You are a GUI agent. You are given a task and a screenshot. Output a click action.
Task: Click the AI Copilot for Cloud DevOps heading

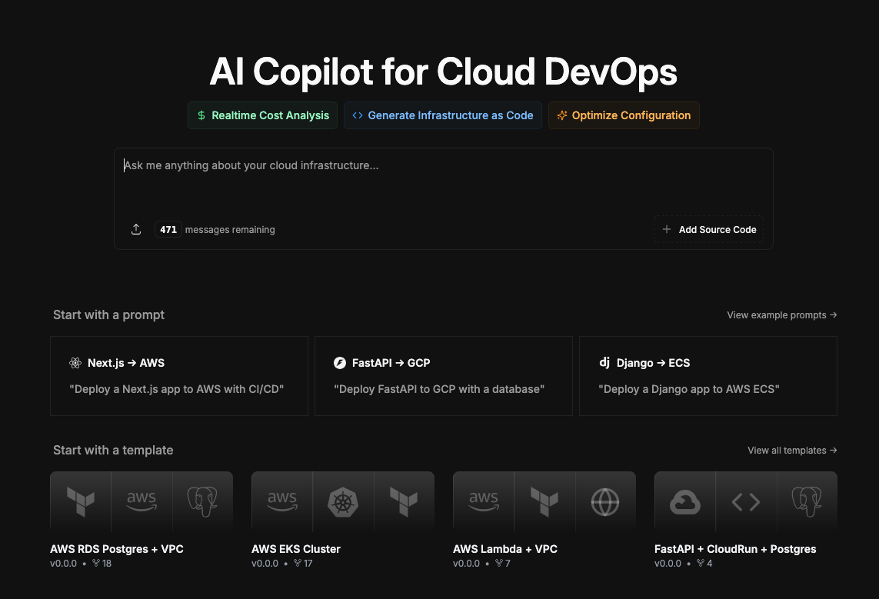444,72
